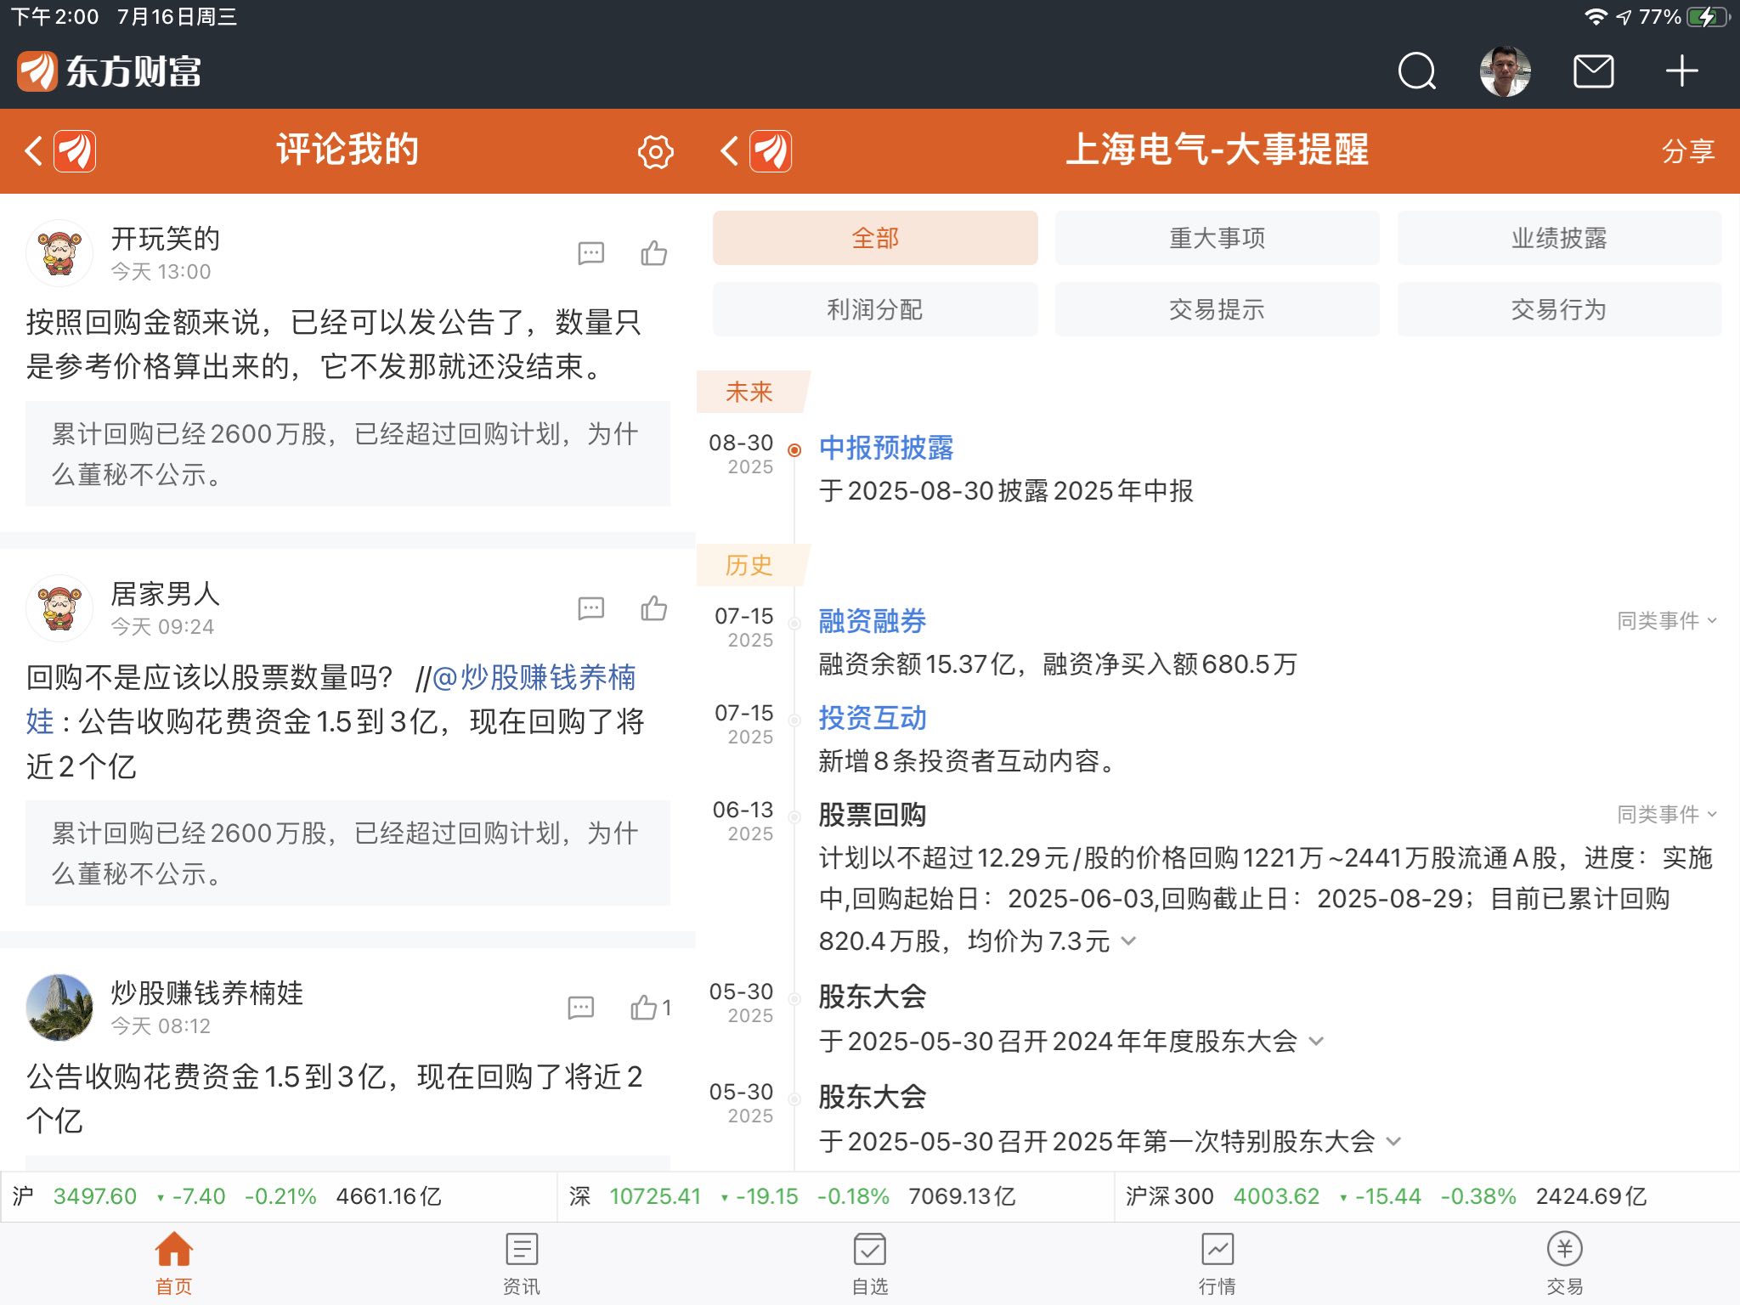Image resolution: width=1740 pixels, height=1305 pixels.
Task: Open 居家男人 user avatar
Action: click(x=59, y=608)
